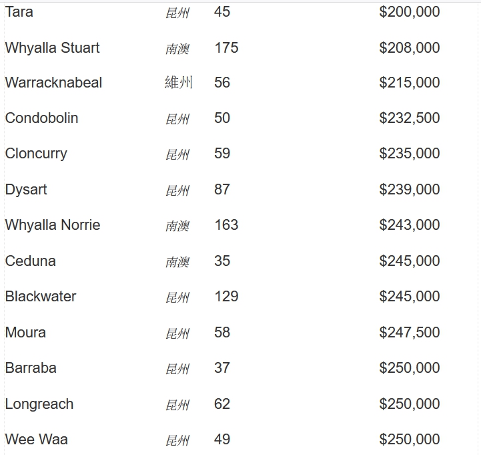Click the $232,500 price for Condobolin

click(410, 118)
